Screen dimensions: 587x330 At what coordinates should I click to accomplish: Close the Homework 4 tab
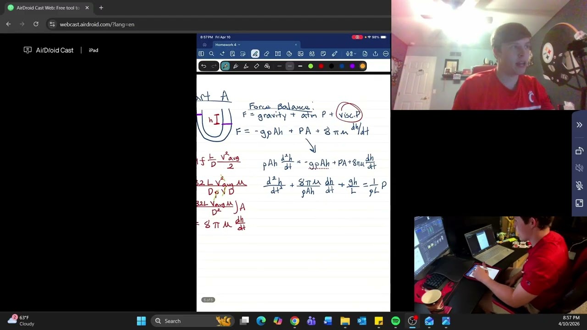(296, 45)
